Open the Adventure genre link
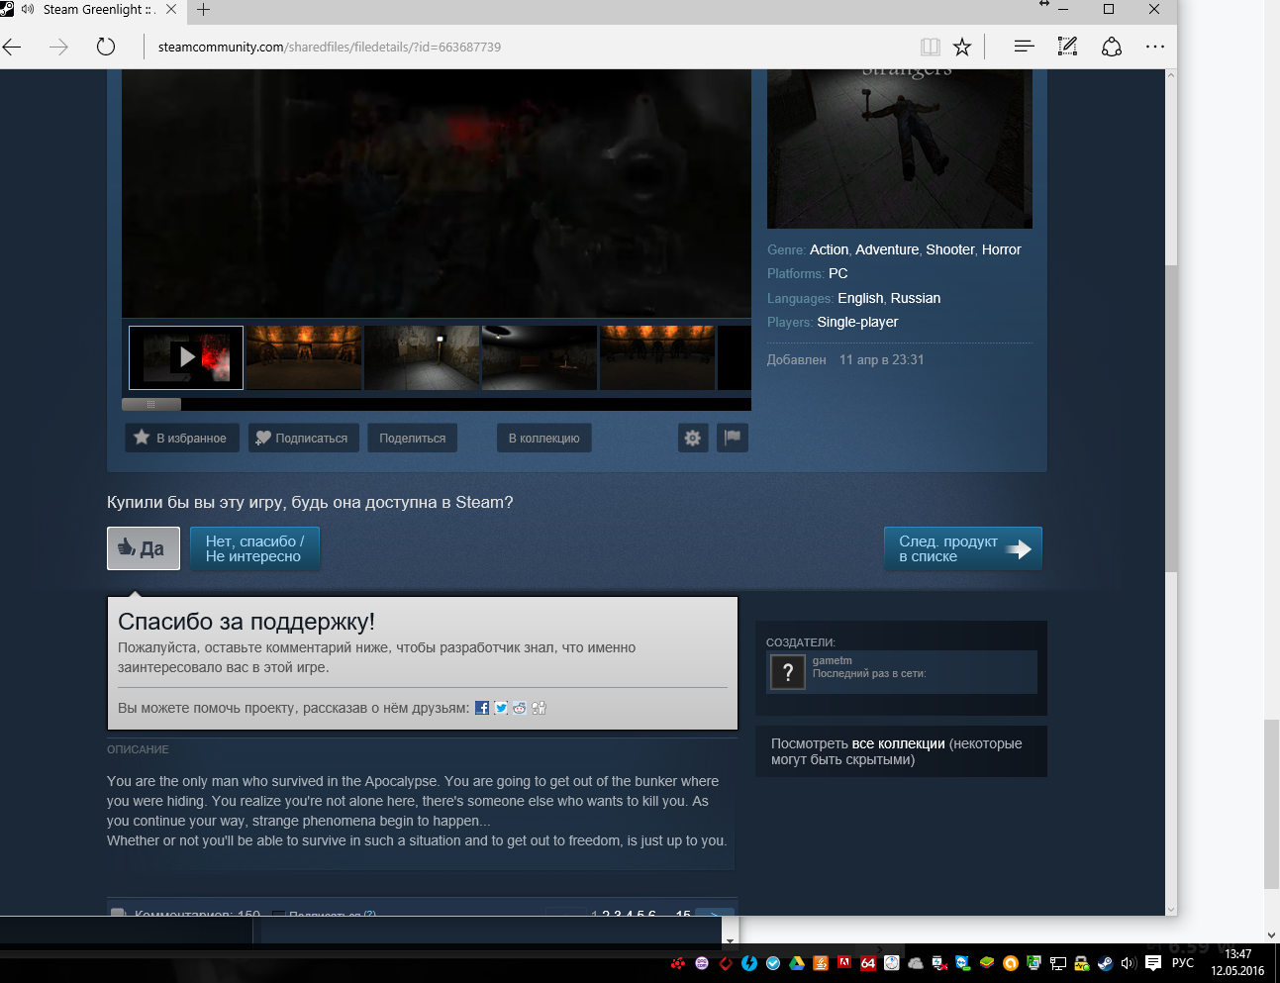This screenshot has width=1280, height=983. click(887, 249)
